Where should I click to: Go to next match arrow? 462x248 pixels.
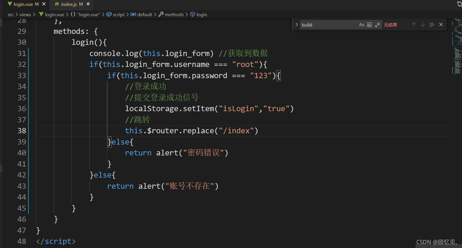pyautogui.click(x=423, y=25)
